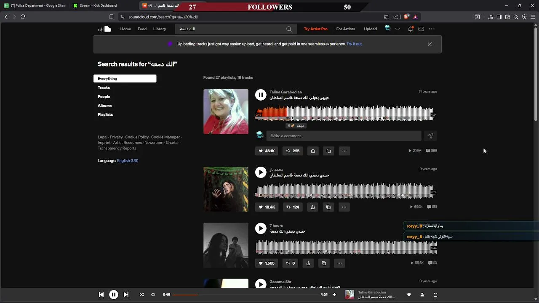Viewport: 539px width, 303px height.
Task: Click the Try it out banner link
Action: tap(354, 44)
